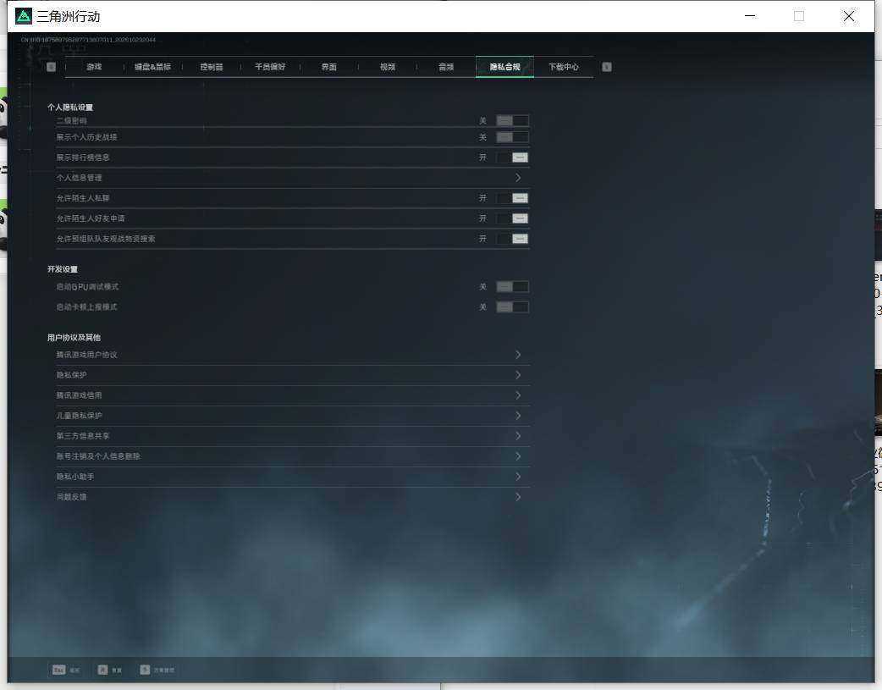This screenshot has height=690, width=882.
Task: Click the active 隐私合规 tab
Action: click(504, 67)
